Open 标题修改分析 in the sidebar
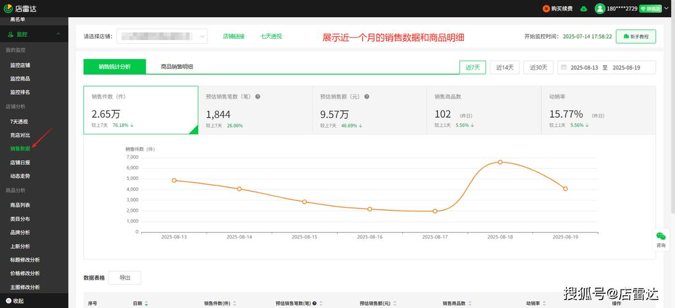675x308 pixels. (x=25, y=260)
